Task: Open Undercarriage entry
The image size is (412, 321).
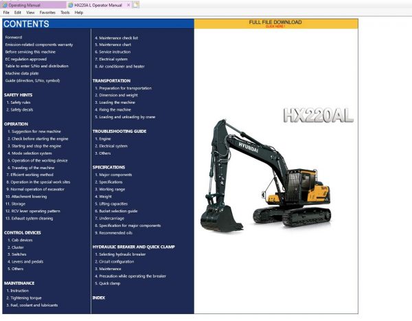Action: click(110, 219)
